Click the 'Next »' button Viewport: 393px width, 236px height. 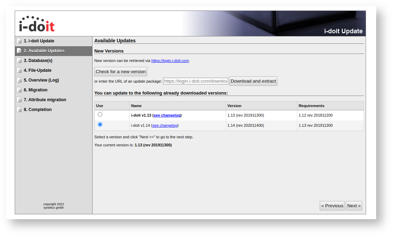coord(353,206)
